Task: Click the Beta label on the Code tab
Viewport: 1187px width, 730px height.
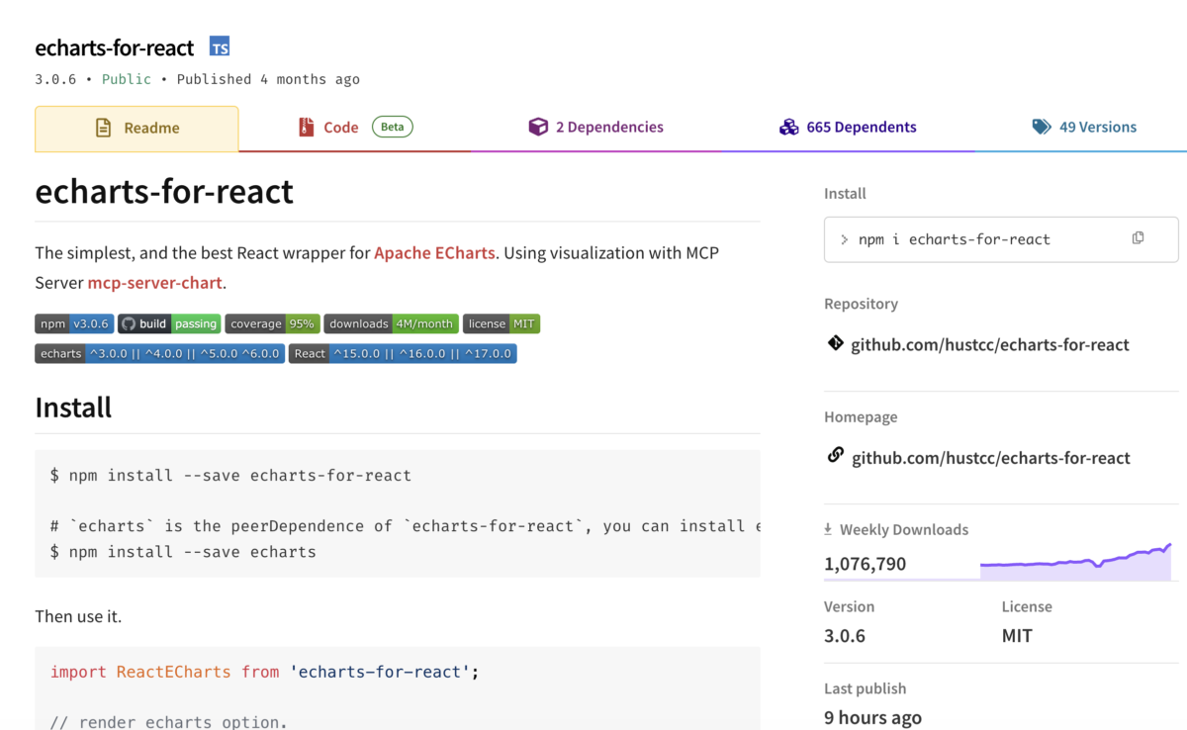Action: point(393,127)
